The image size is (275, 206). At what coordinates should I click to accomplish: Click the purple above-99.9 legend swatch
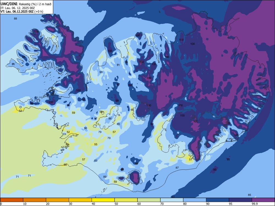263,200
